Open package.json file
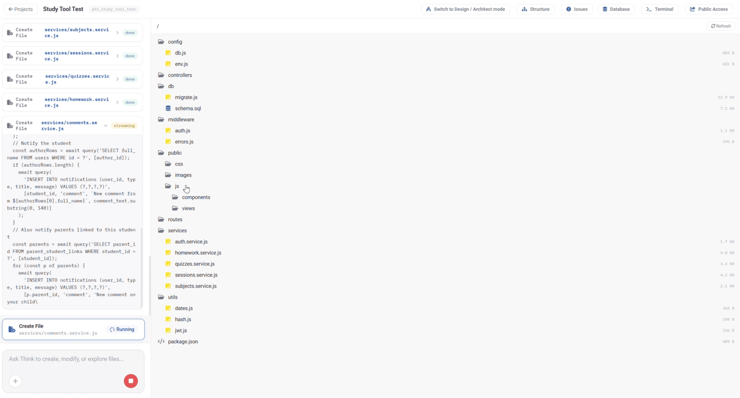Screen dimensions: 740x398 click(x=183, y=342)
